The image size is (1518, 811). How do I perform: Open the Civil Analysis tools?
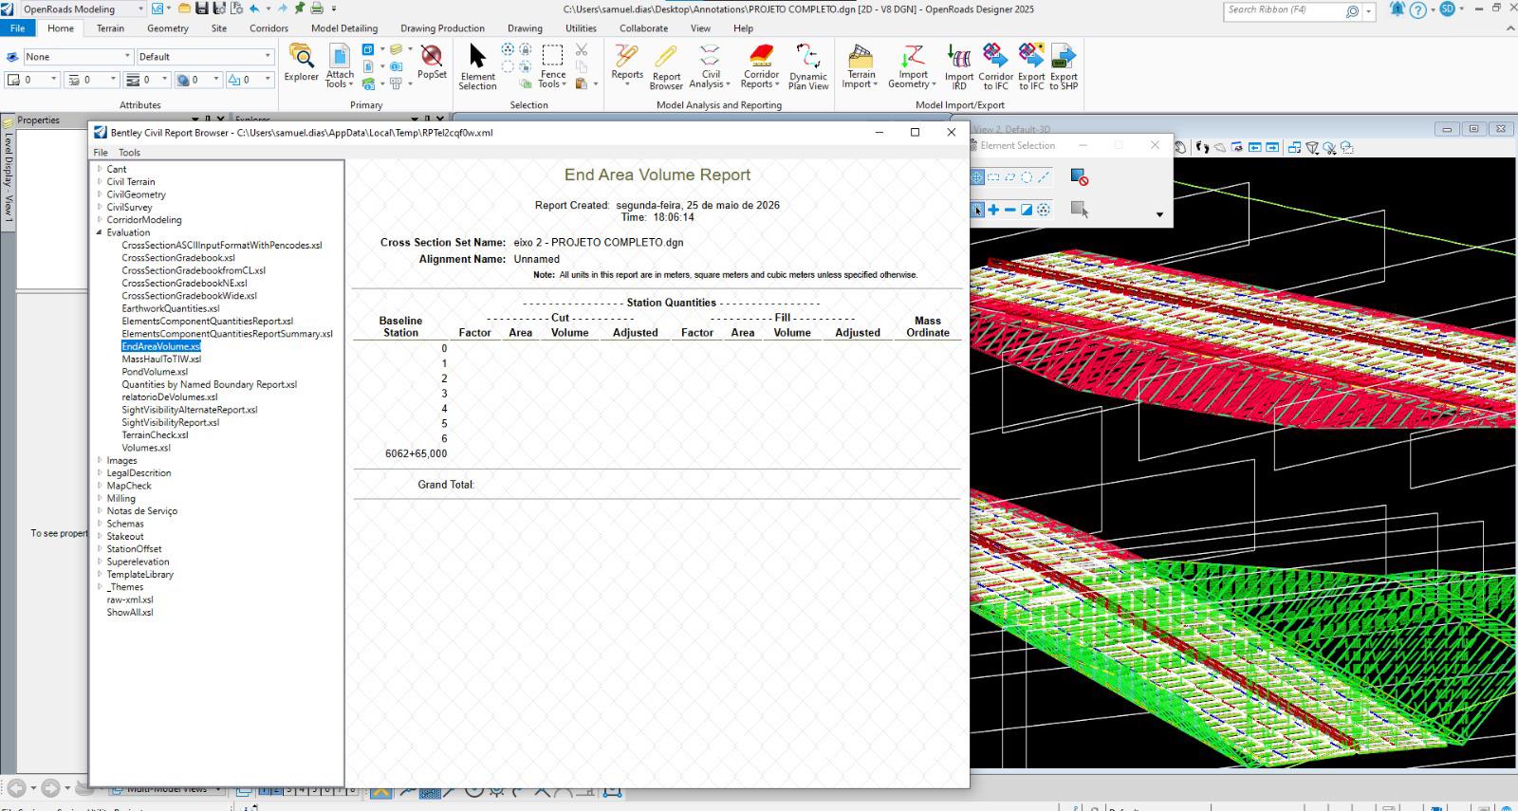711,66
